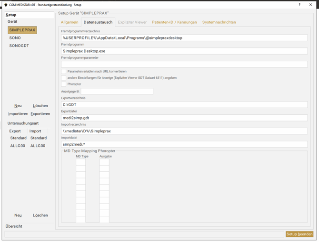Click first Ausgabe cell
Viewport: 319px width, 242px height.
tap(104, 162)
